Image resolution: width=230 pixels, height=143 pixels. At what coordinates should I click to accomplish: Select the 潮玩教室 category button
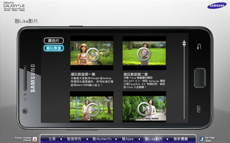[54, 48]
